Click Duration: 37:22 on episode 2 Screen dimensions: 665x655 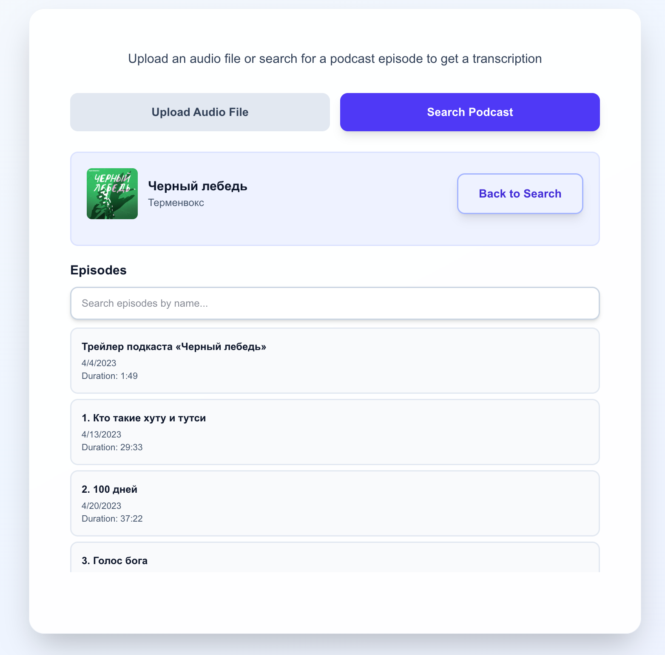pos(112,519)
